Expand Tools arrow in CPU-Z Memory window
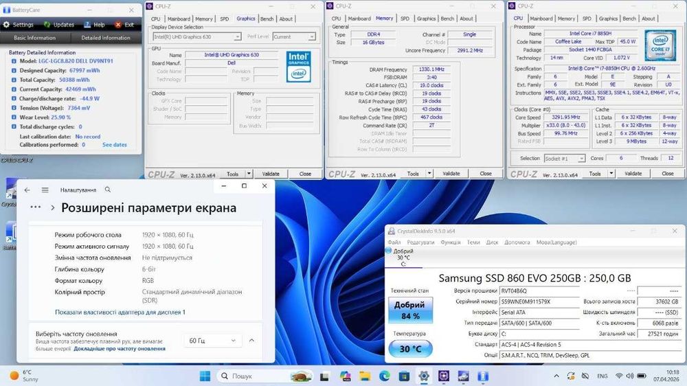This screenshot has height=386, width=687. tap(429, 174)
